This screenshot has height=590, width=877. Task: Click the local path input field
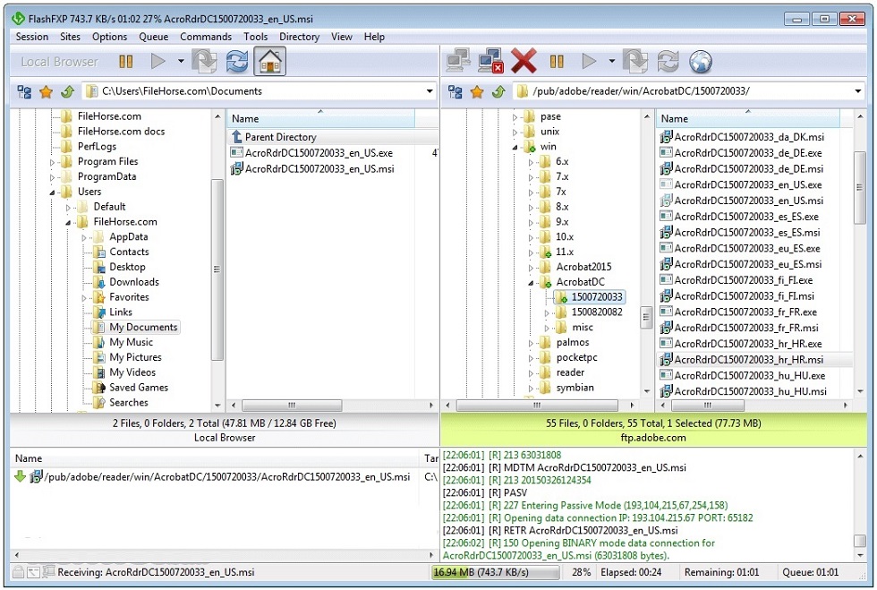260,91
